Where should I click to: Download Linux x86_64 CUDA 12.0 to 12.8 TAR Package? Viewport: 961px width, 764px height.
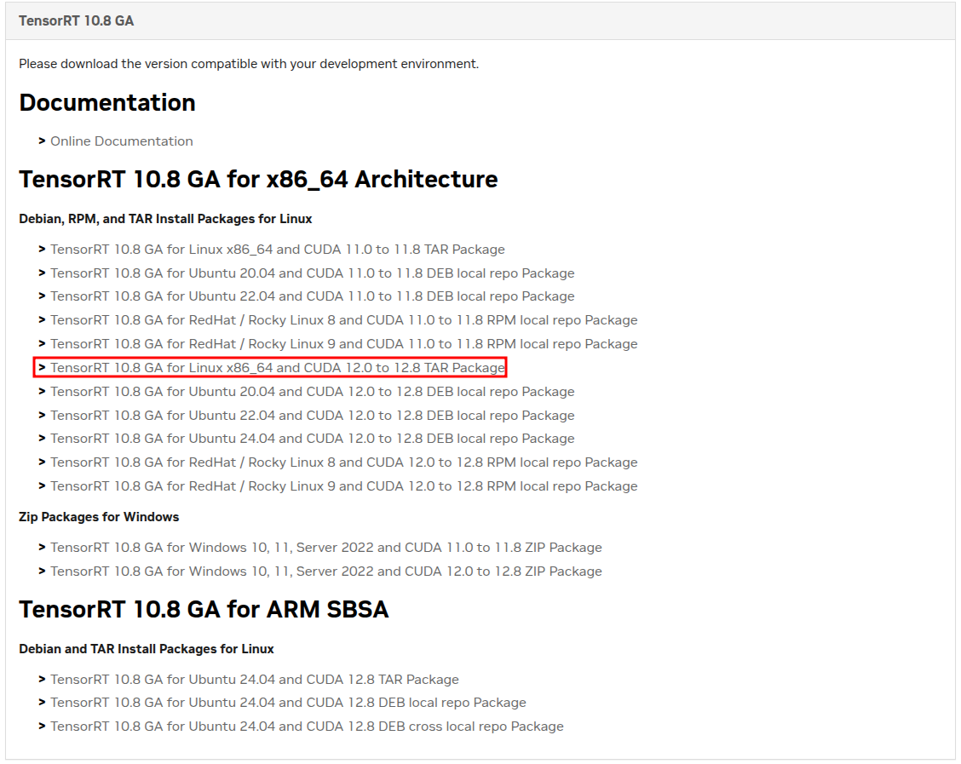278,368
